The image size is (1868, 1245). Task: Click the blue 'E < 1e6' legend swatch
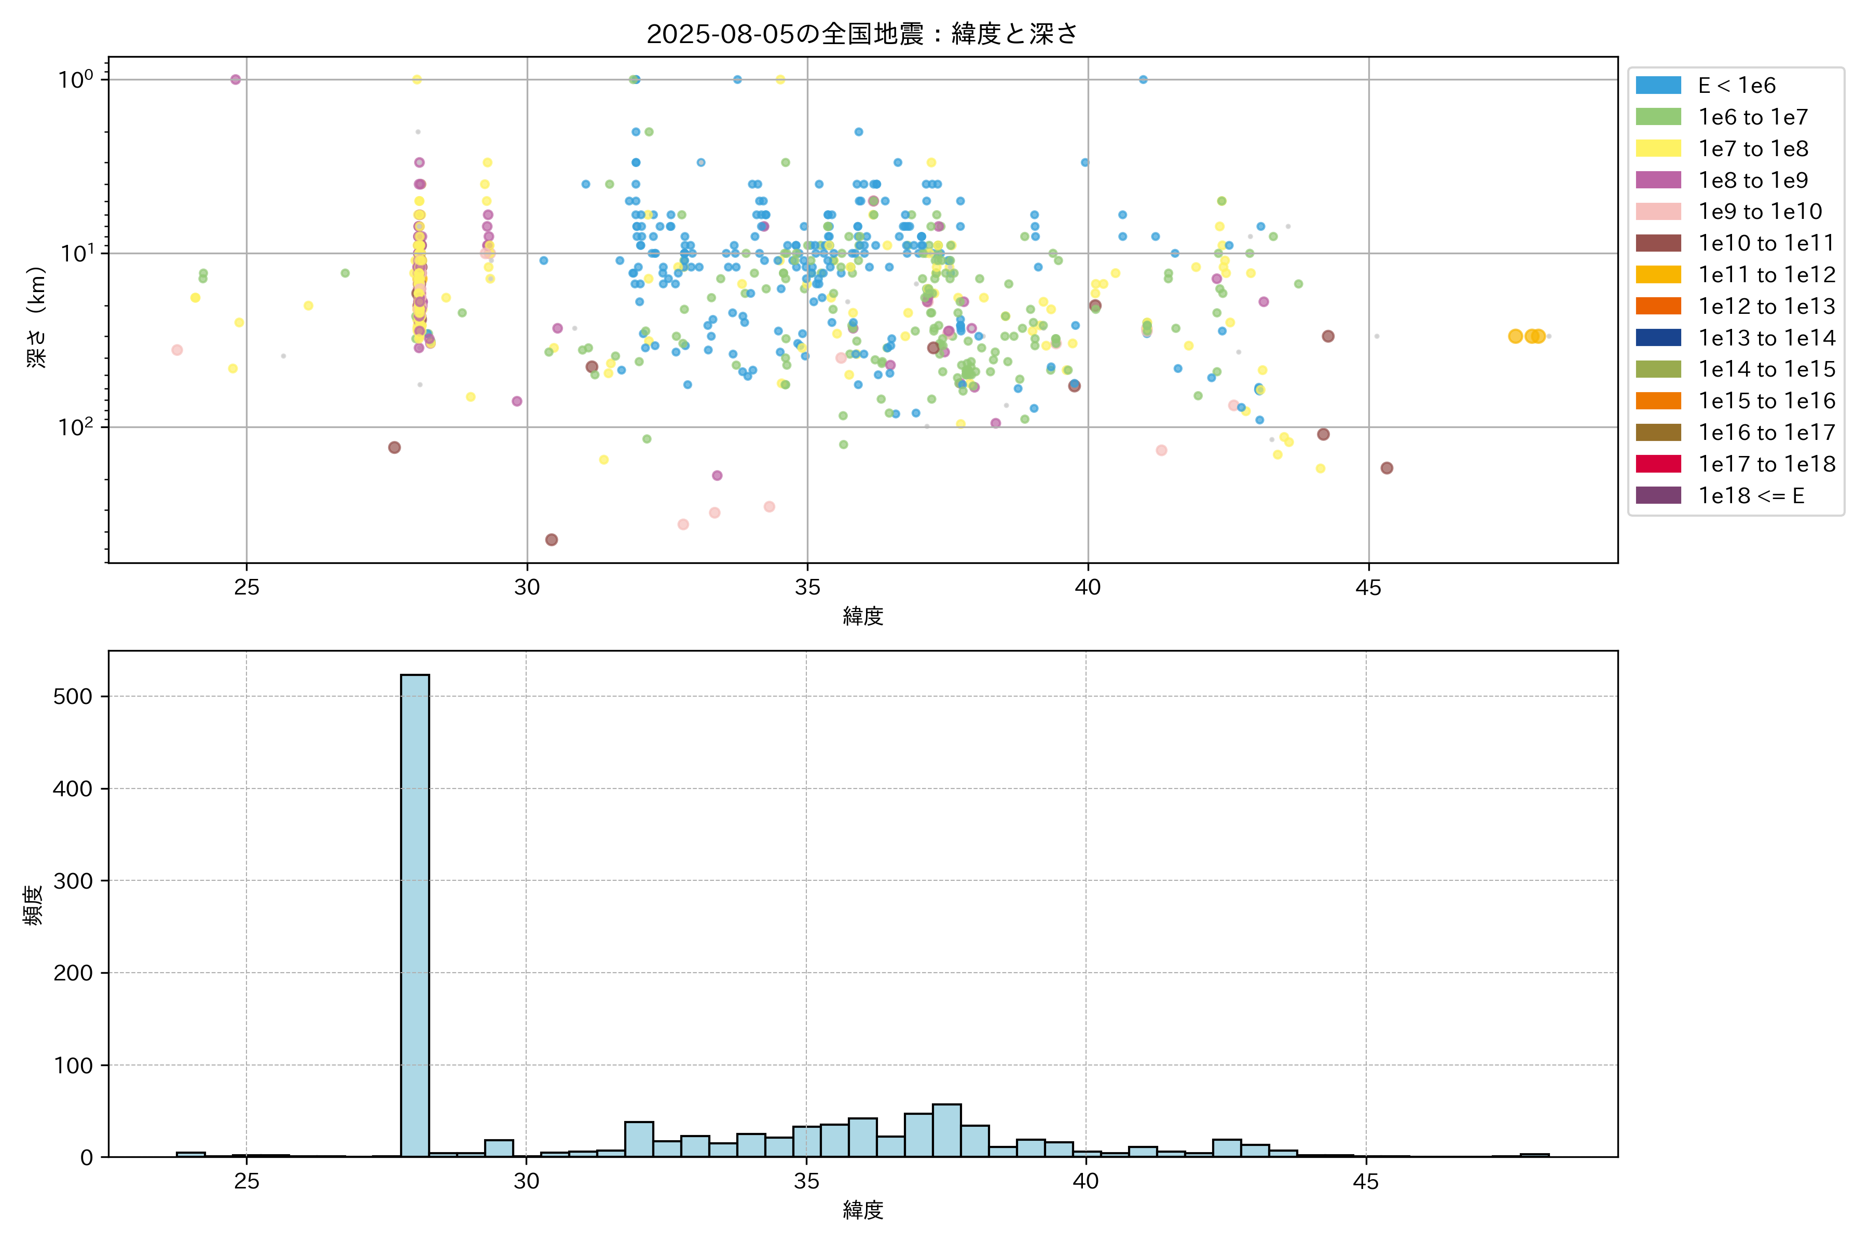coord(1657,86)
